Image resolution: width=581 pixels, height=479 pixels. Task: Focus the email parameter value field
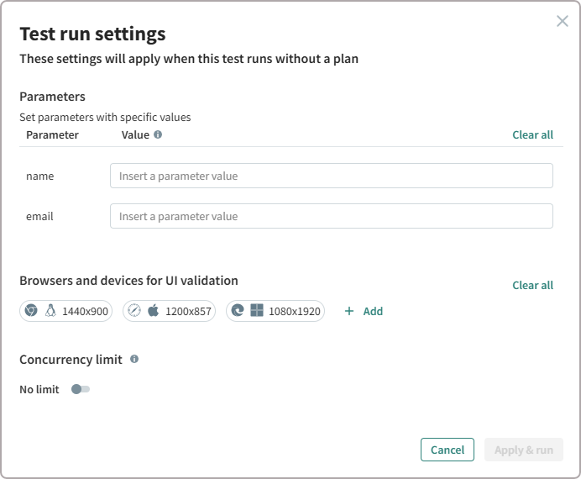pyautogui.click(x=331, y=216)
